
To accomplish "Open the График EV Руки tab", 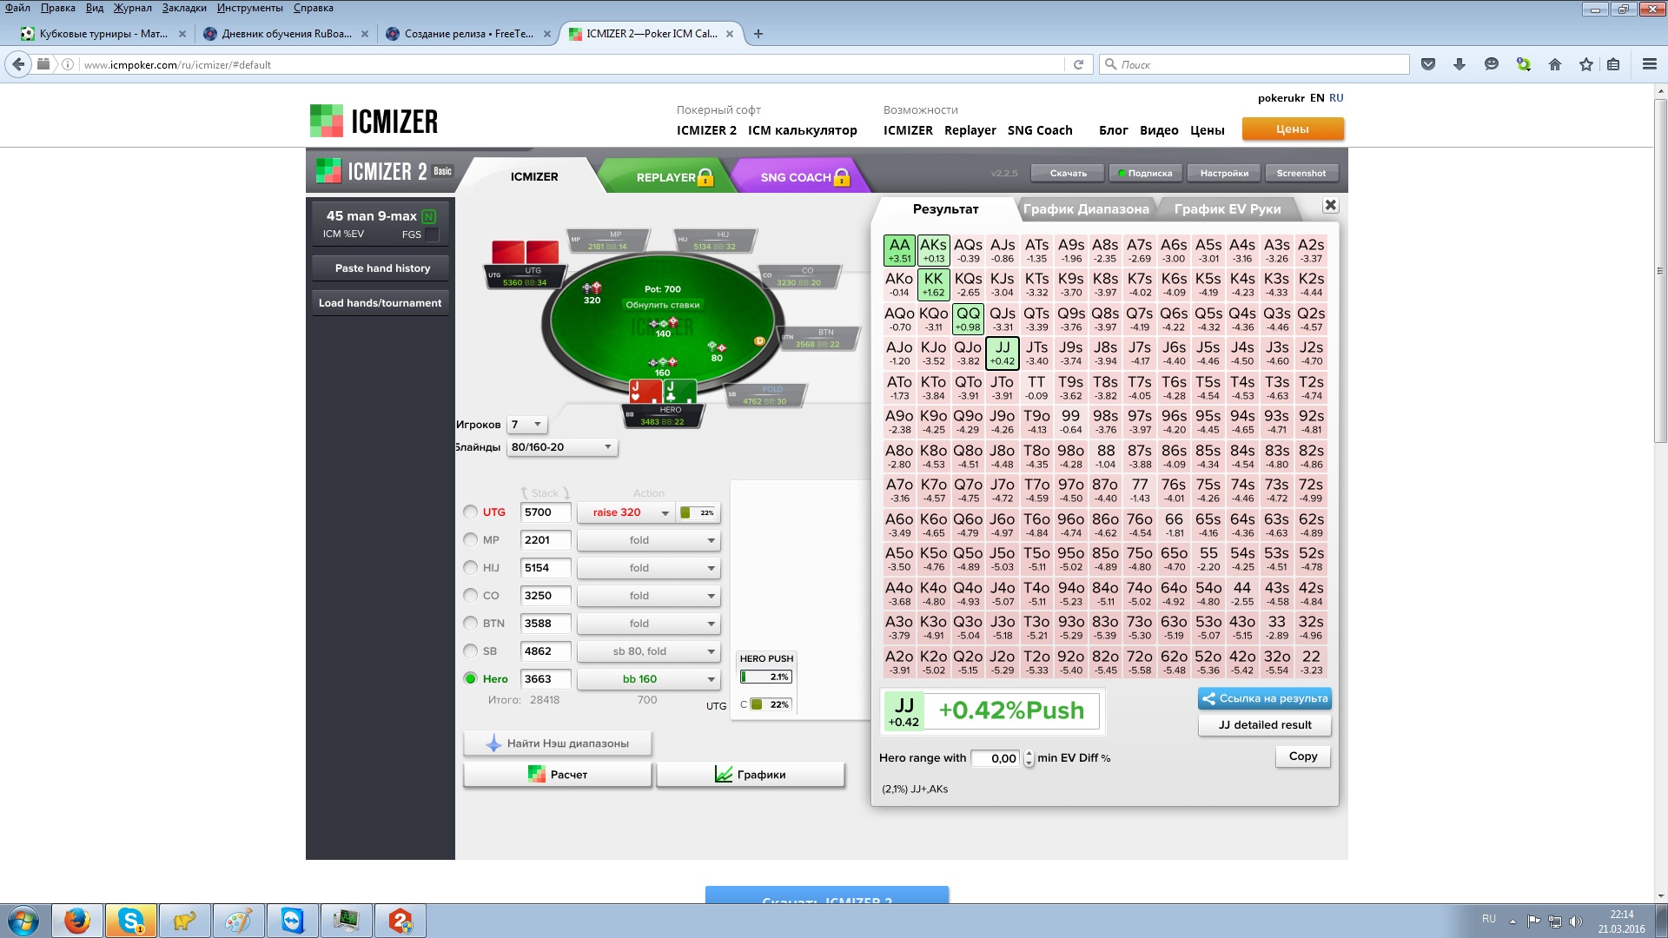I will tap(1228, 209).
